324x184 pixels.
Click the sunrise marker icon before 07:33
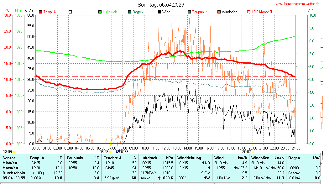coord(118,152)
